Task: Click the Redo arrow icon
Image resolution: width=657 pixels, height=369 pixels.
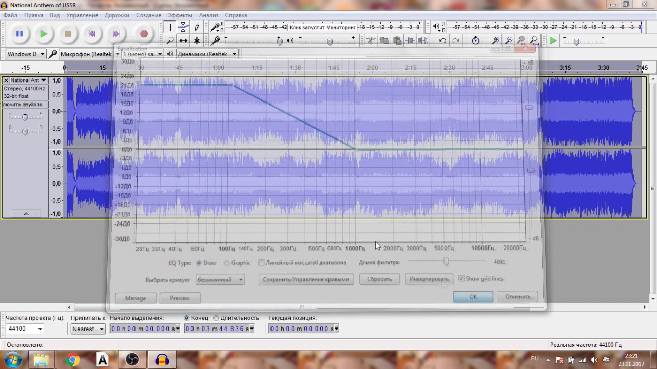Action: click(456, 40)
